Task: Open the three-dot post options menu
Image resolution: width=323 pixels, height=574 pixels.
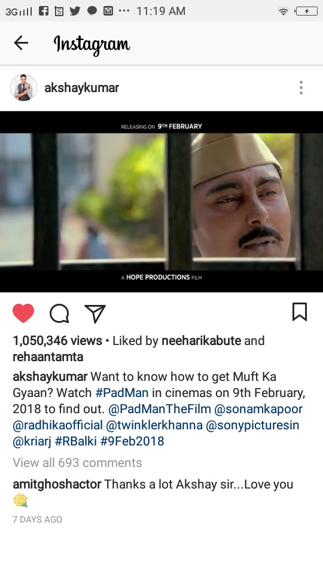Action: point(301,88)
